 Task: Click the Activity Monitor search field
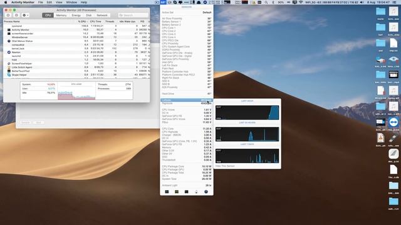133,15
